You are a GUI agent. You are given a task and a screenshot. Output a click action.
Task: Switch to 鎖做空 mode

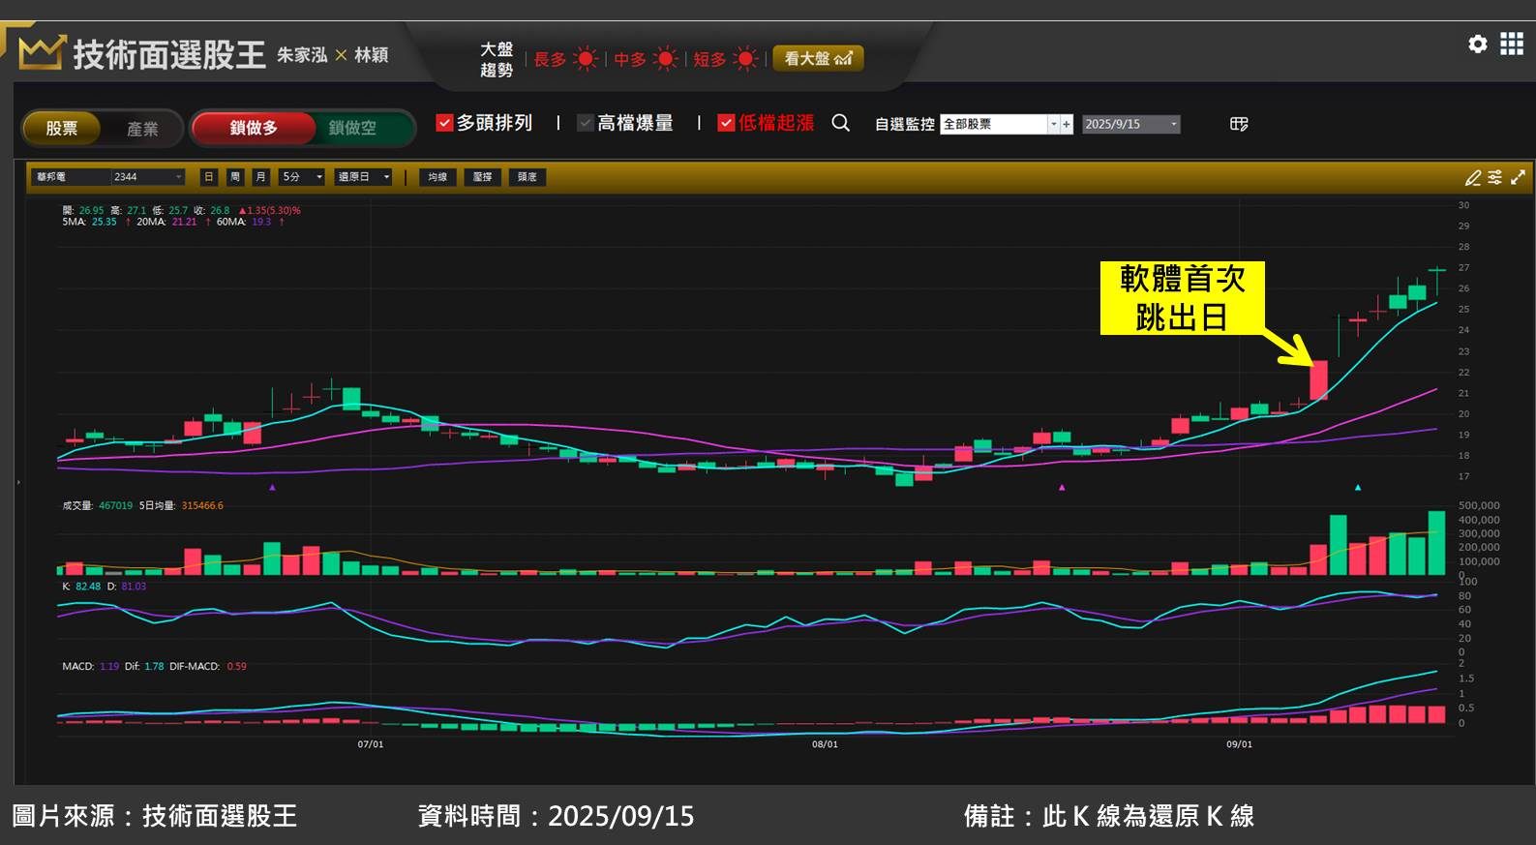[x=352, y=128]
